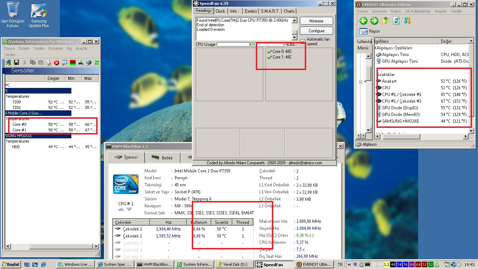Click the copy icon in SIW toolbar
Screen dimensions: 478x269
click(x=33, y=63)
